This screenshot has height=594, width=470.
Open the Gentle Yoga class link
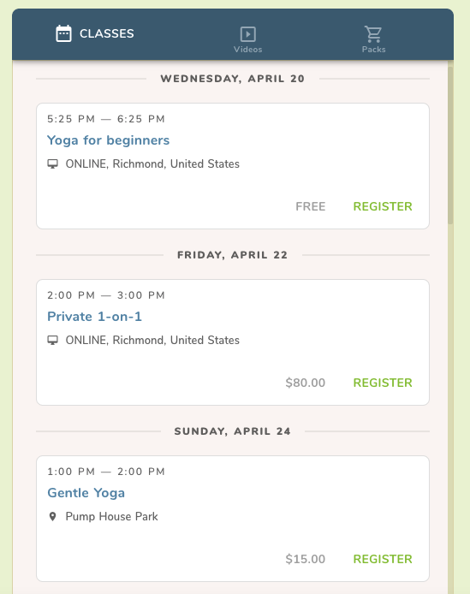pos(86,493)
